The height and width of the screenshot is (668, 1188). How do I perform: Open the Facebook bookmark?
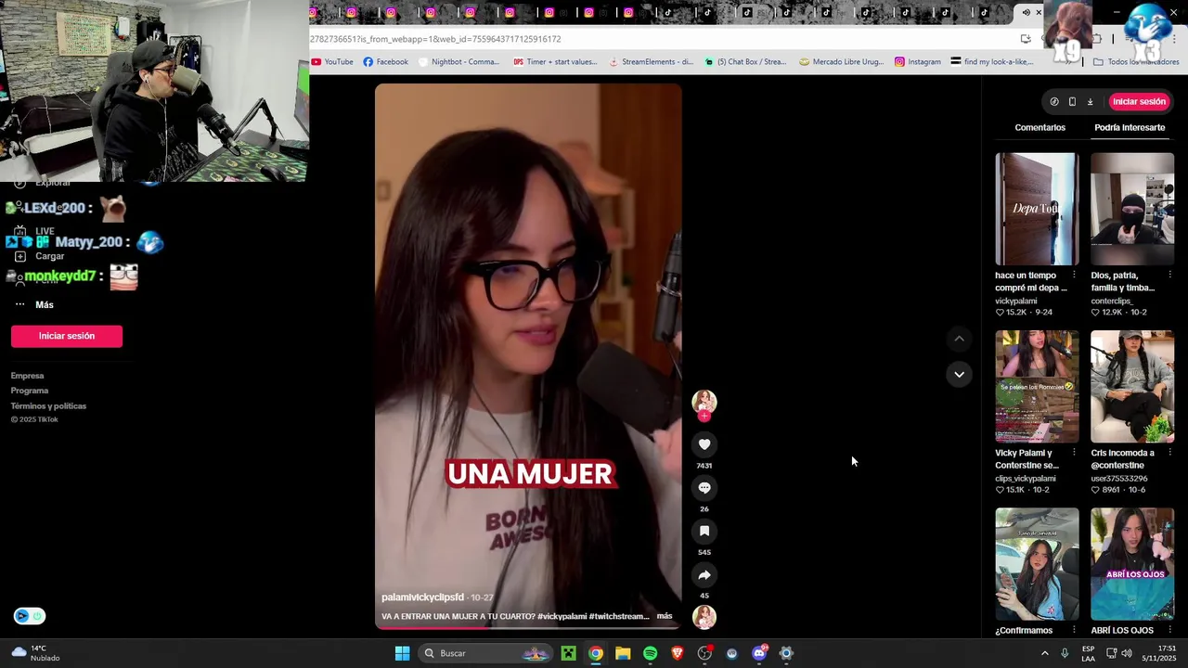point(385,62)
